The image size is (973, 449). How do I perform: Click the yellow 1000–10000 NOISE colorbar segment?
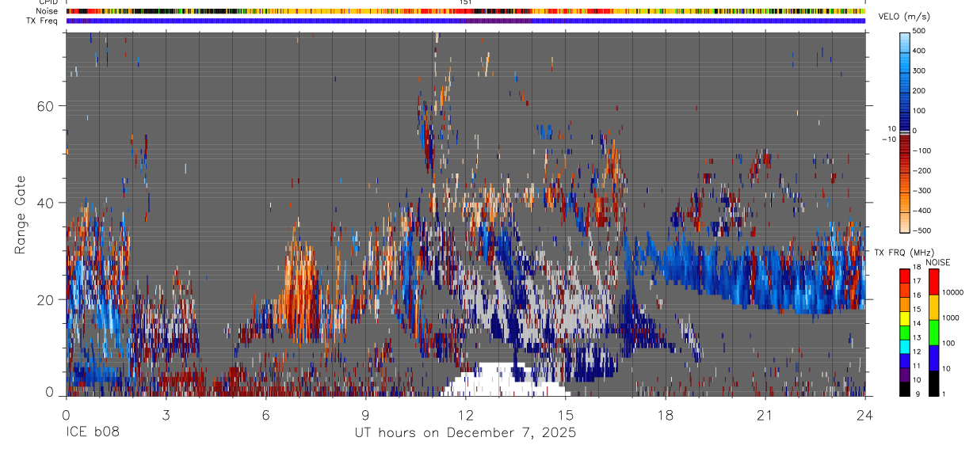933,306
